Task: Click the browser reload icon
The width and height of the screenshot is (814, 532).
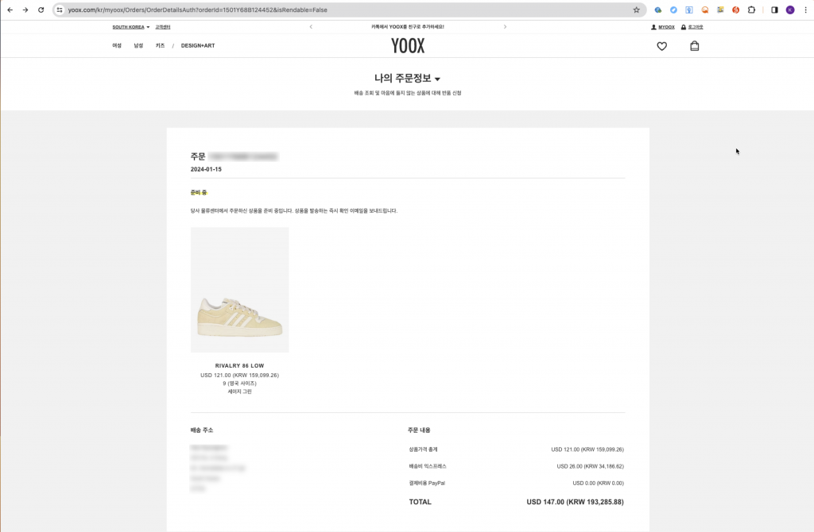Action: [41, 10]
